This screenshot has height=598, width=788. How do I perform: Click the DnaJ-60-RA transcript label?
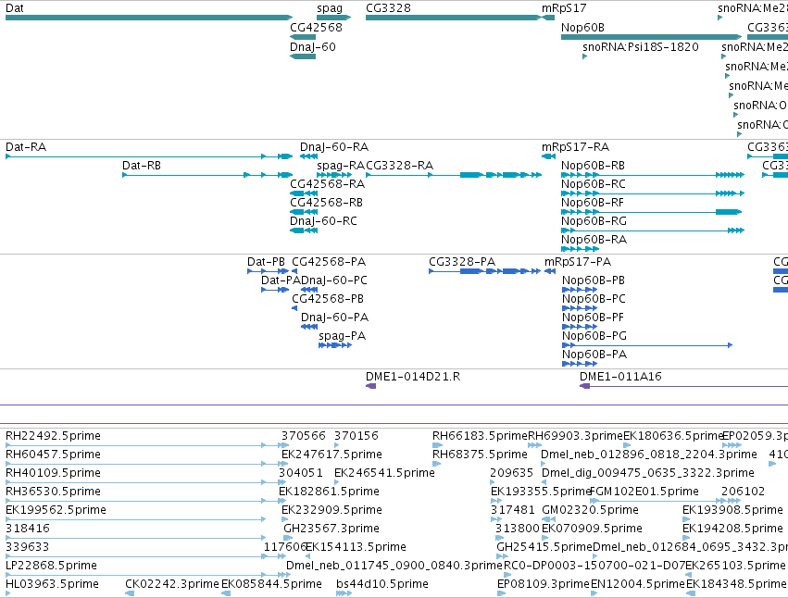(x=334, y=147)
